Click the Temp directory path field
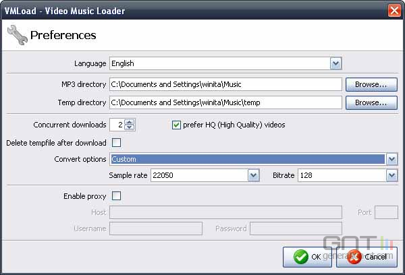 click(x=225, y=102)
